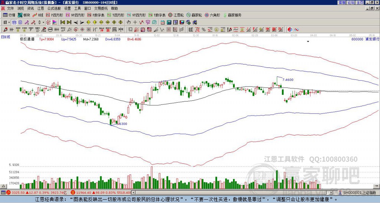Open the 板块 sector view
Viewport: 380px width, 203px height.
pos(24,15)
